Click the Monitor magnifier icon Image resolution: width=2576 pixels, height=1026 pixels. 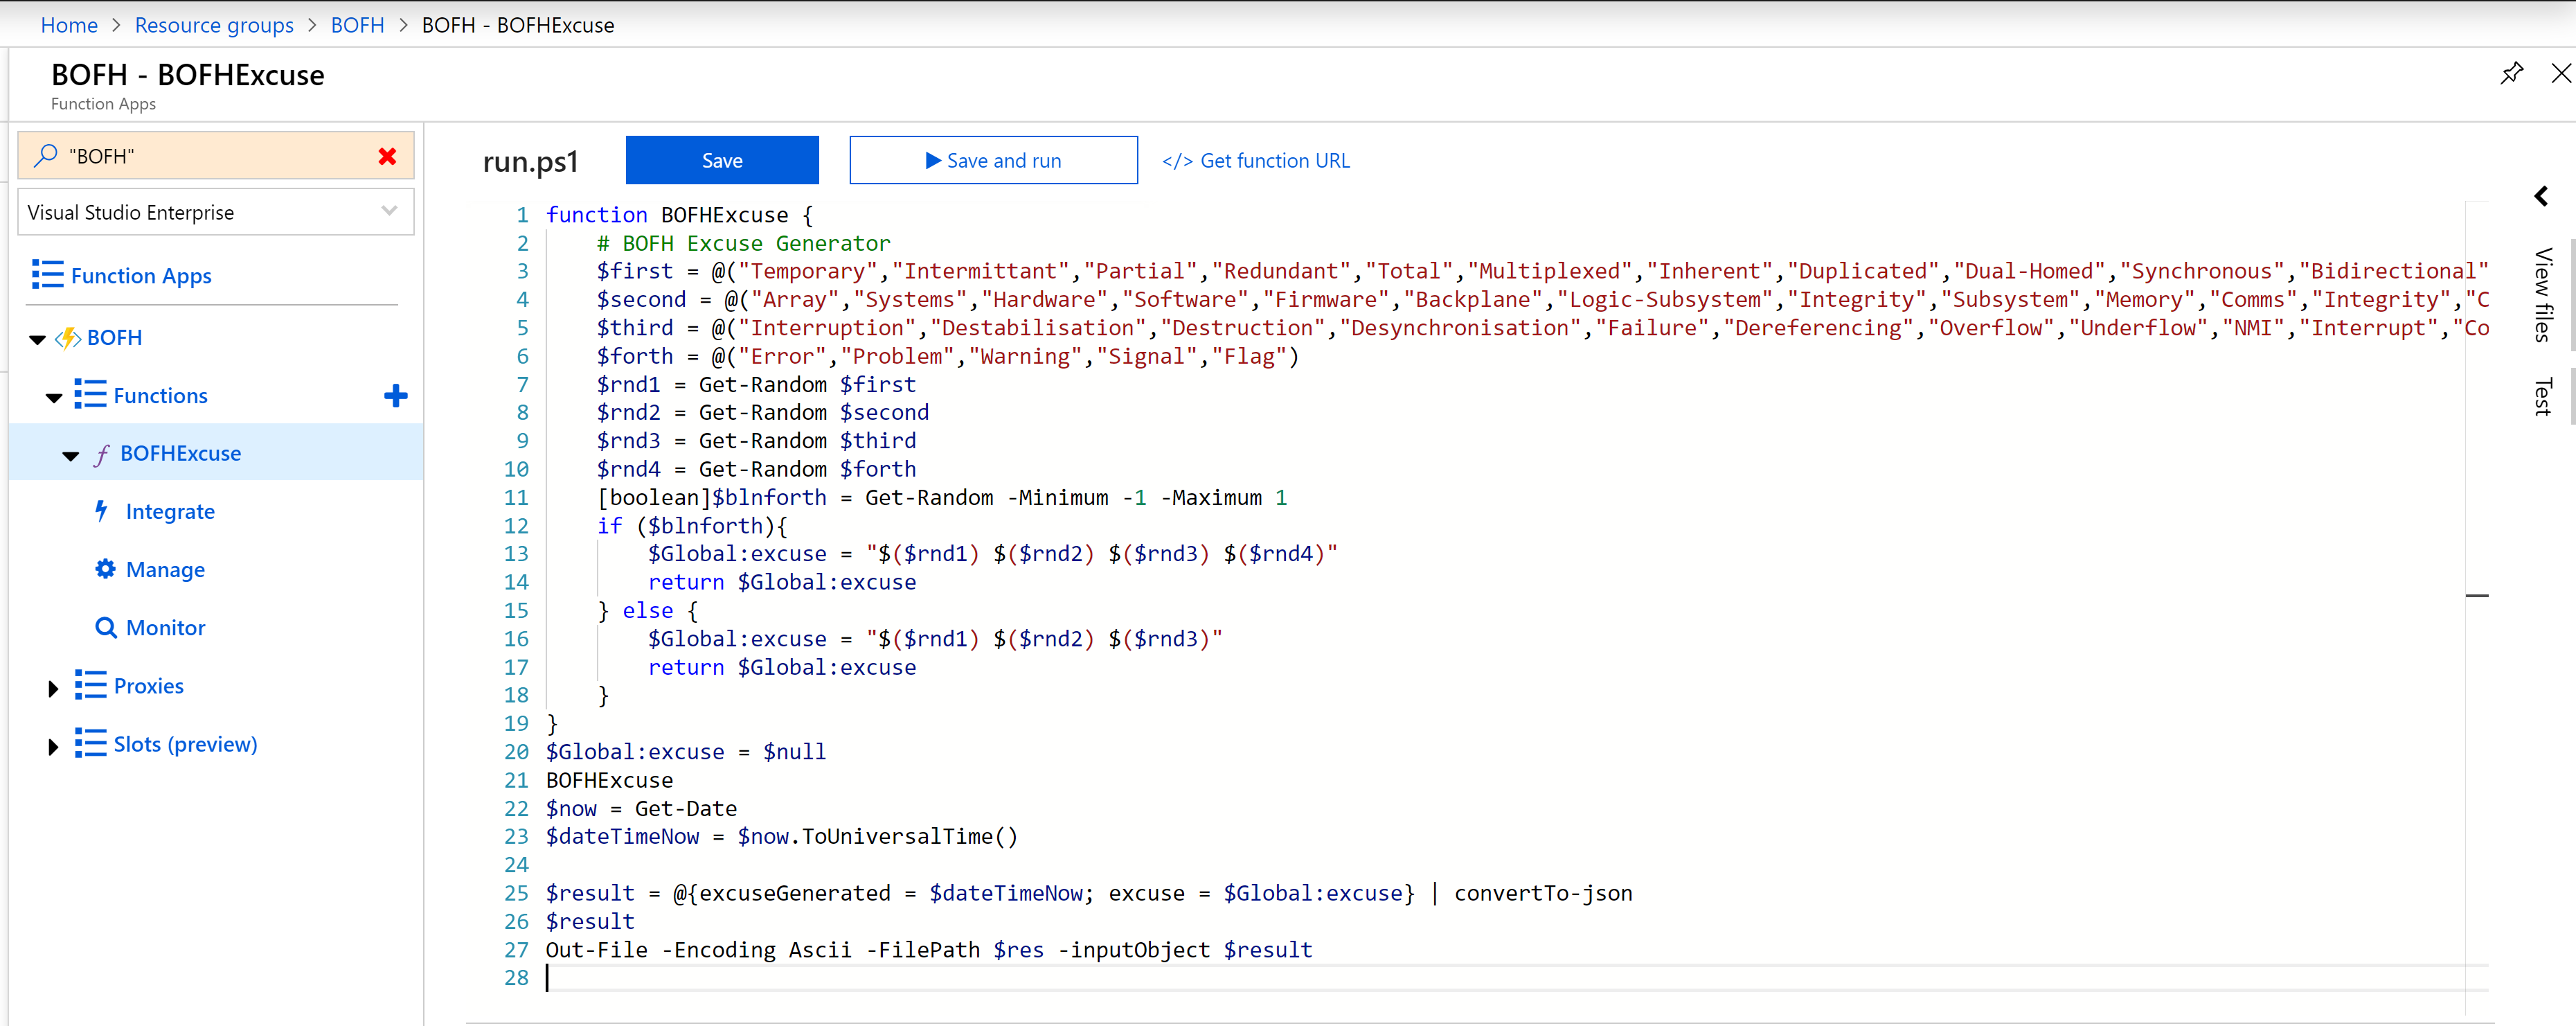[x=105, y=627]
